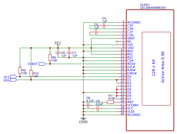This screenshot has width=177, height=134.
Task: Select the VSS pin label
Action: point(130,45)
